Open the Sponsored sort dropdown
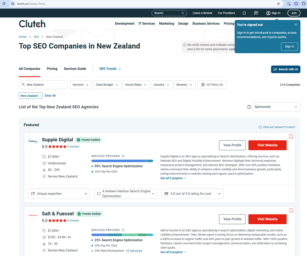Screen dimensions: 307x256 276,107
